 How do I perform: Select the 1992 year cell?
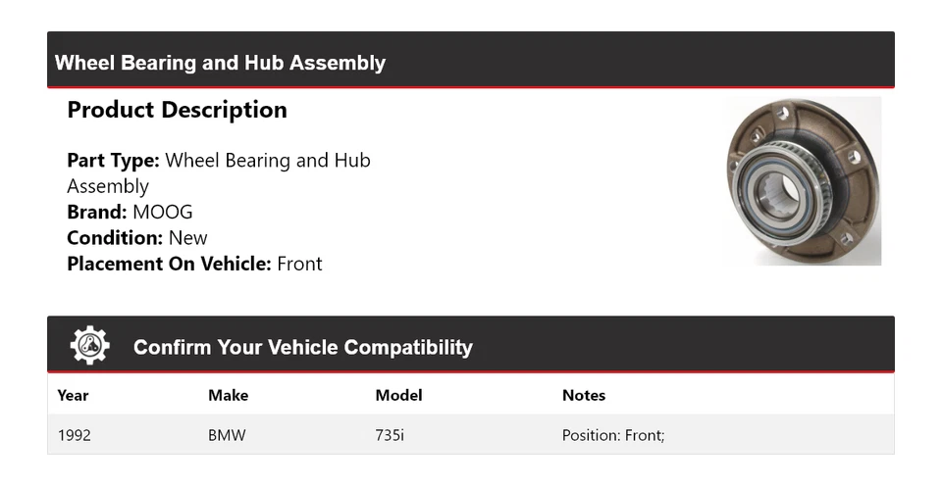click(x=75, y=435)
